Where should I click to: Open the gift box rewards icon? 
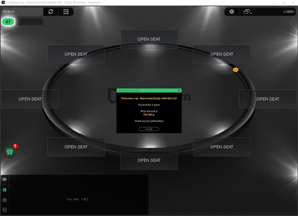[x=10, y=152]
